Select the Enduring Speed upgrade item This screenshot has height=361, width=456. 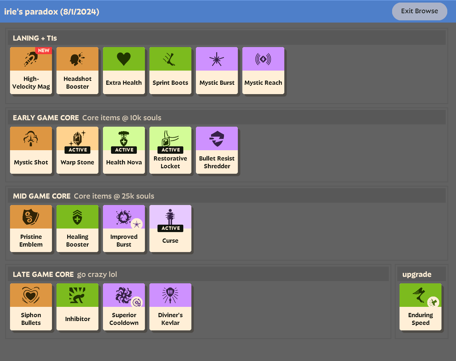421,307
